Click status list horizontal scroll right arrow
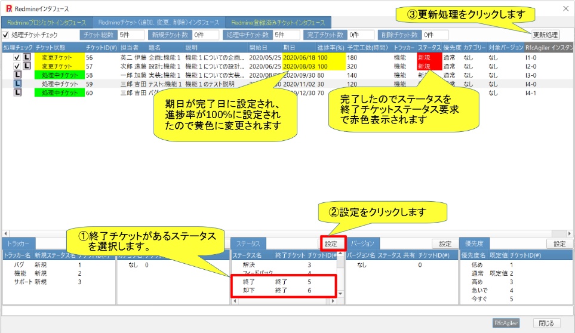 click(333, 301)
